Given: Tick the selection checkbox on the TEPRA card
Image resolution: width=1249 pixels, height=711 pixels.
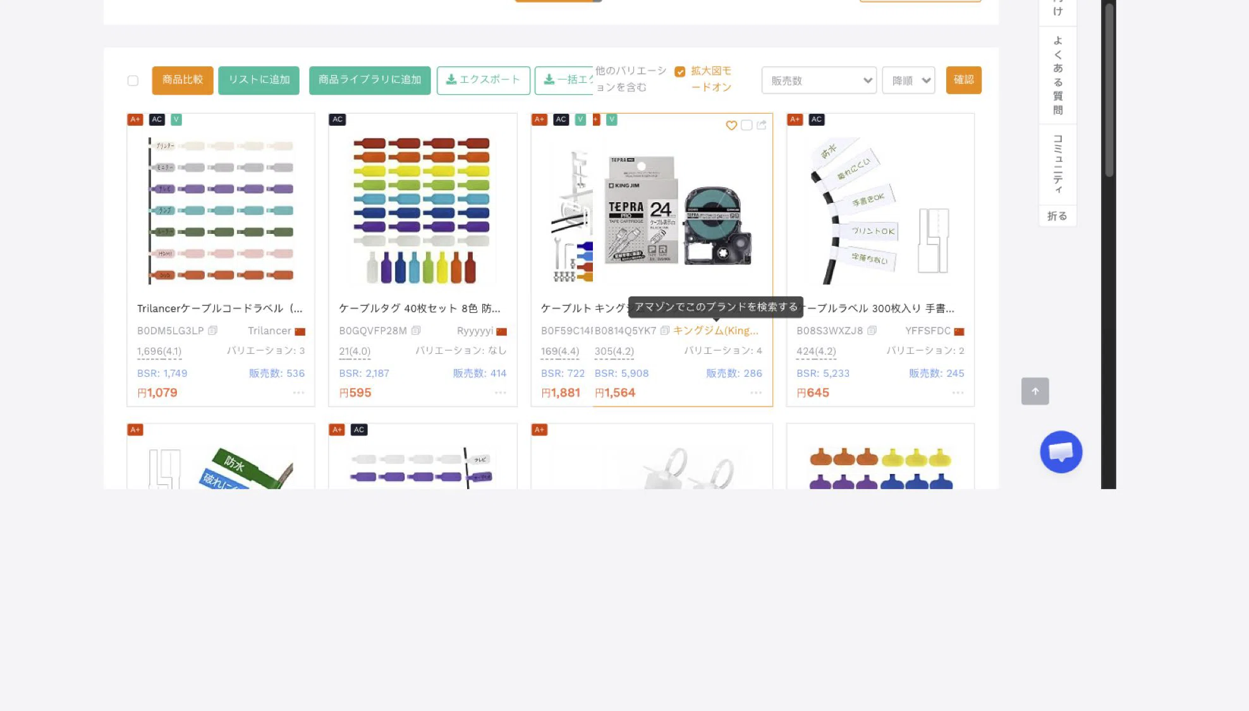Looking at the screenshot, I should point(746,125).
